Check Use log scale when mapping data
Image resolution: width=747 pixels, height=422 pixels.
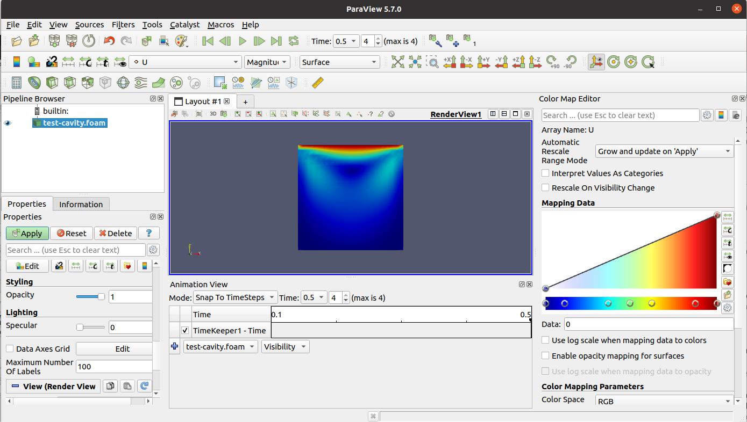[546, 340]
